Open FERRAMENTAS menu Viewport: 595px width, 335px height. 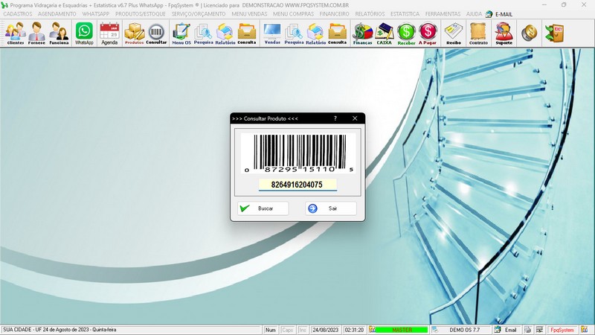[443, 13]
